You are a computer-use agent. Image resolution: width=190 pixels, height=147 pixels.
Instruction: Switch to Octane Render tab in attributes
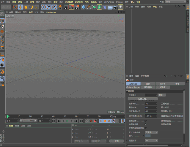point(133,87)
